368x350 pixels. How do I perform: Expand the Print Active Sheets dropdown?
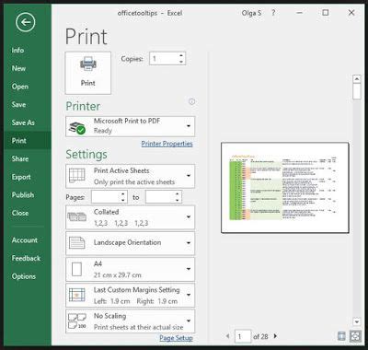click(x=130, y=176)
